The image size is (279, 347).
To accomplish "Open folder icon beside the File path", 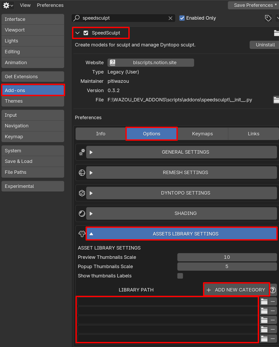I will (276, 100).
